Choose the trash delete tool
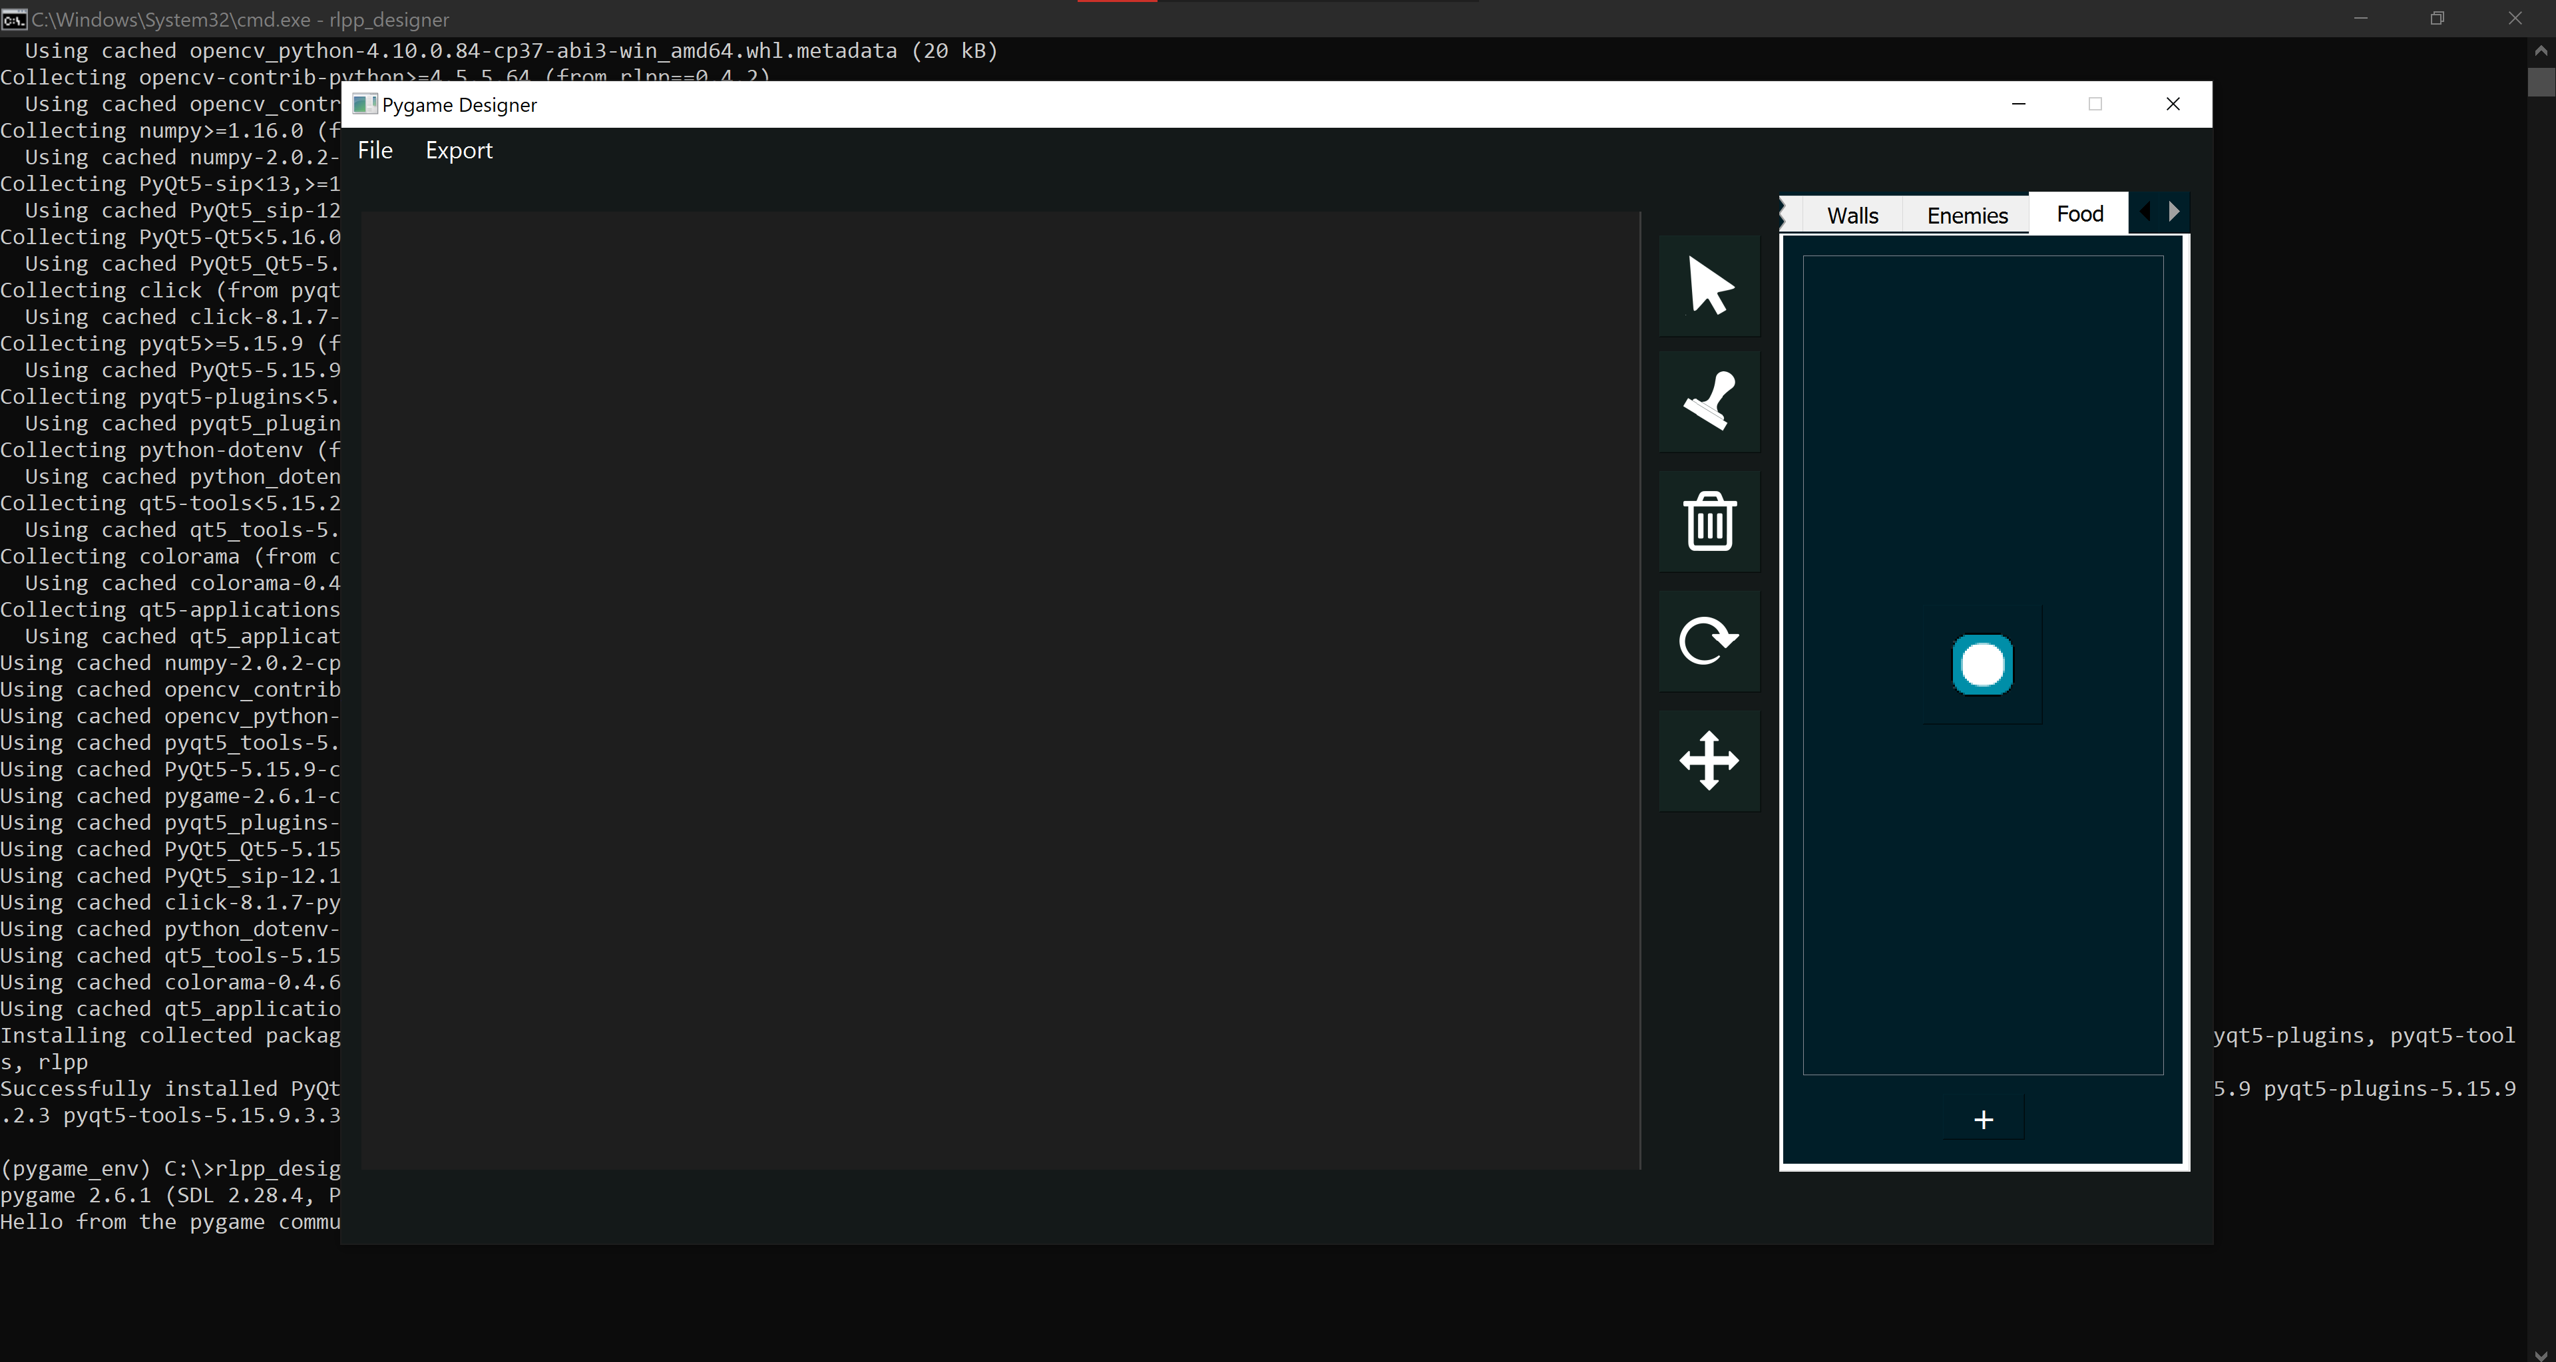This screenshot has width=2556, height=1362. 1709,521
